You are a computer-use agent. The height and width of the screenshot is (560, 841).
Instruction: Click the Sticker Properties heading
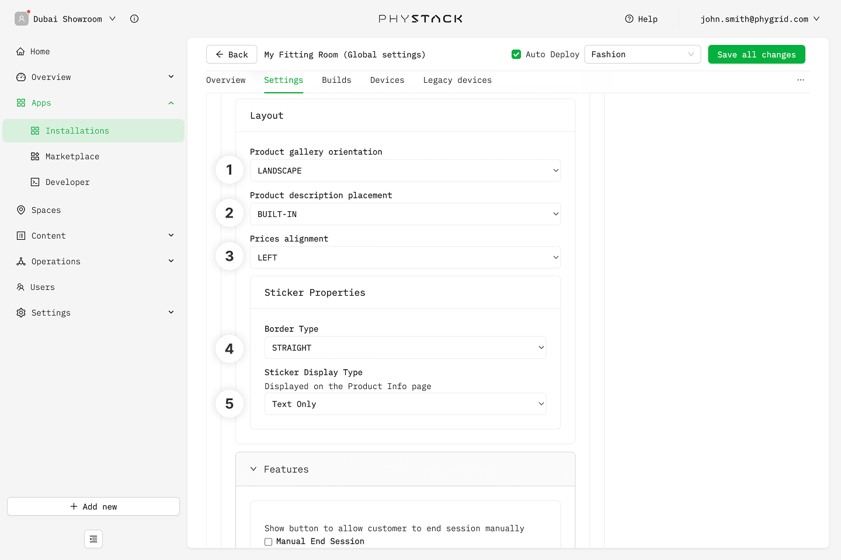(x=315, y=293)
